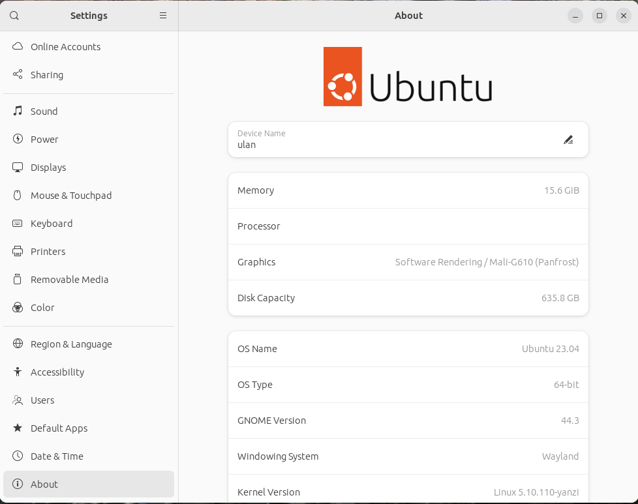Viewport: 638px width, 504px height.
Task: Click the Date & Time clock icon
Action: pyautogui.click(x=18, y=456)
